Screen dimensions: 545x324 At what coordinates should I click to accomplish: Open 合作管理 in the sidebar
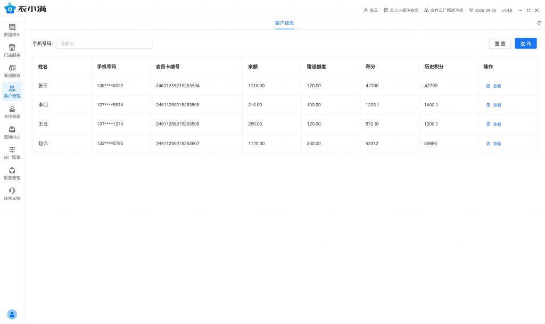tap(12, 112)
